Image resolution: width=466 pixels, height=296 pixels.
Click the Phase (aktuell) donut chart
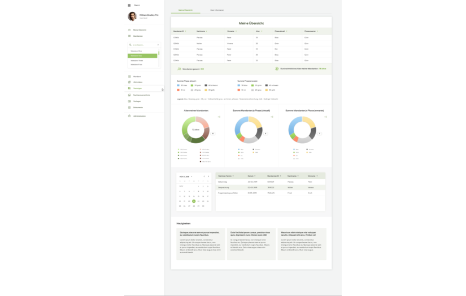point(249,130)
